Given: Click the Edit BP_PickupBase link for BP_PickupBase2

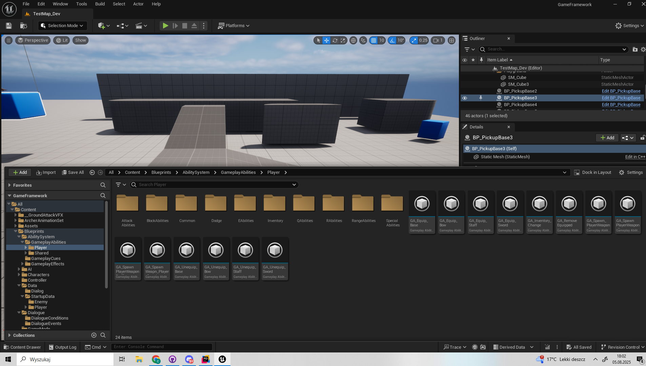Looking at the screenshot, I should (621, 91).
